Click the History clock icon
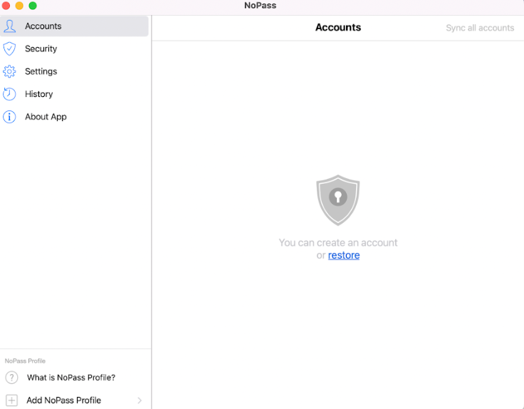Image resolution: width=524 pixels, height=409 pixels. tap(9, 94)
